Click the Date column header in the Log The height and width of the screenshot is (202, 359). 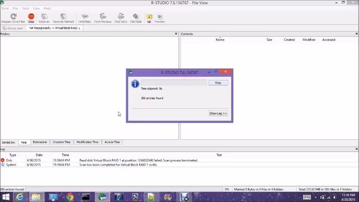tap(39, 155)
